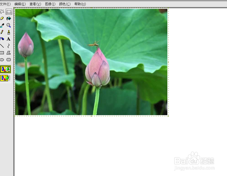This screenshot has height=176, width=227.
Task: Activate the Pick Color eyedropper tool
Action: pos(2,25)
